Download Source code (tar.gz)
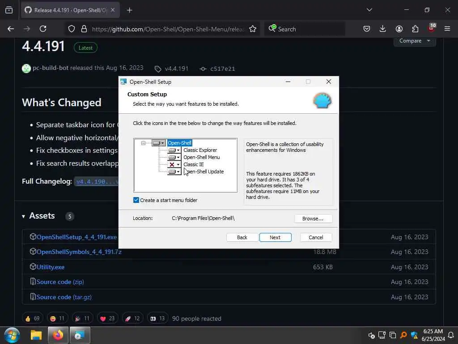 pos(64,297)
